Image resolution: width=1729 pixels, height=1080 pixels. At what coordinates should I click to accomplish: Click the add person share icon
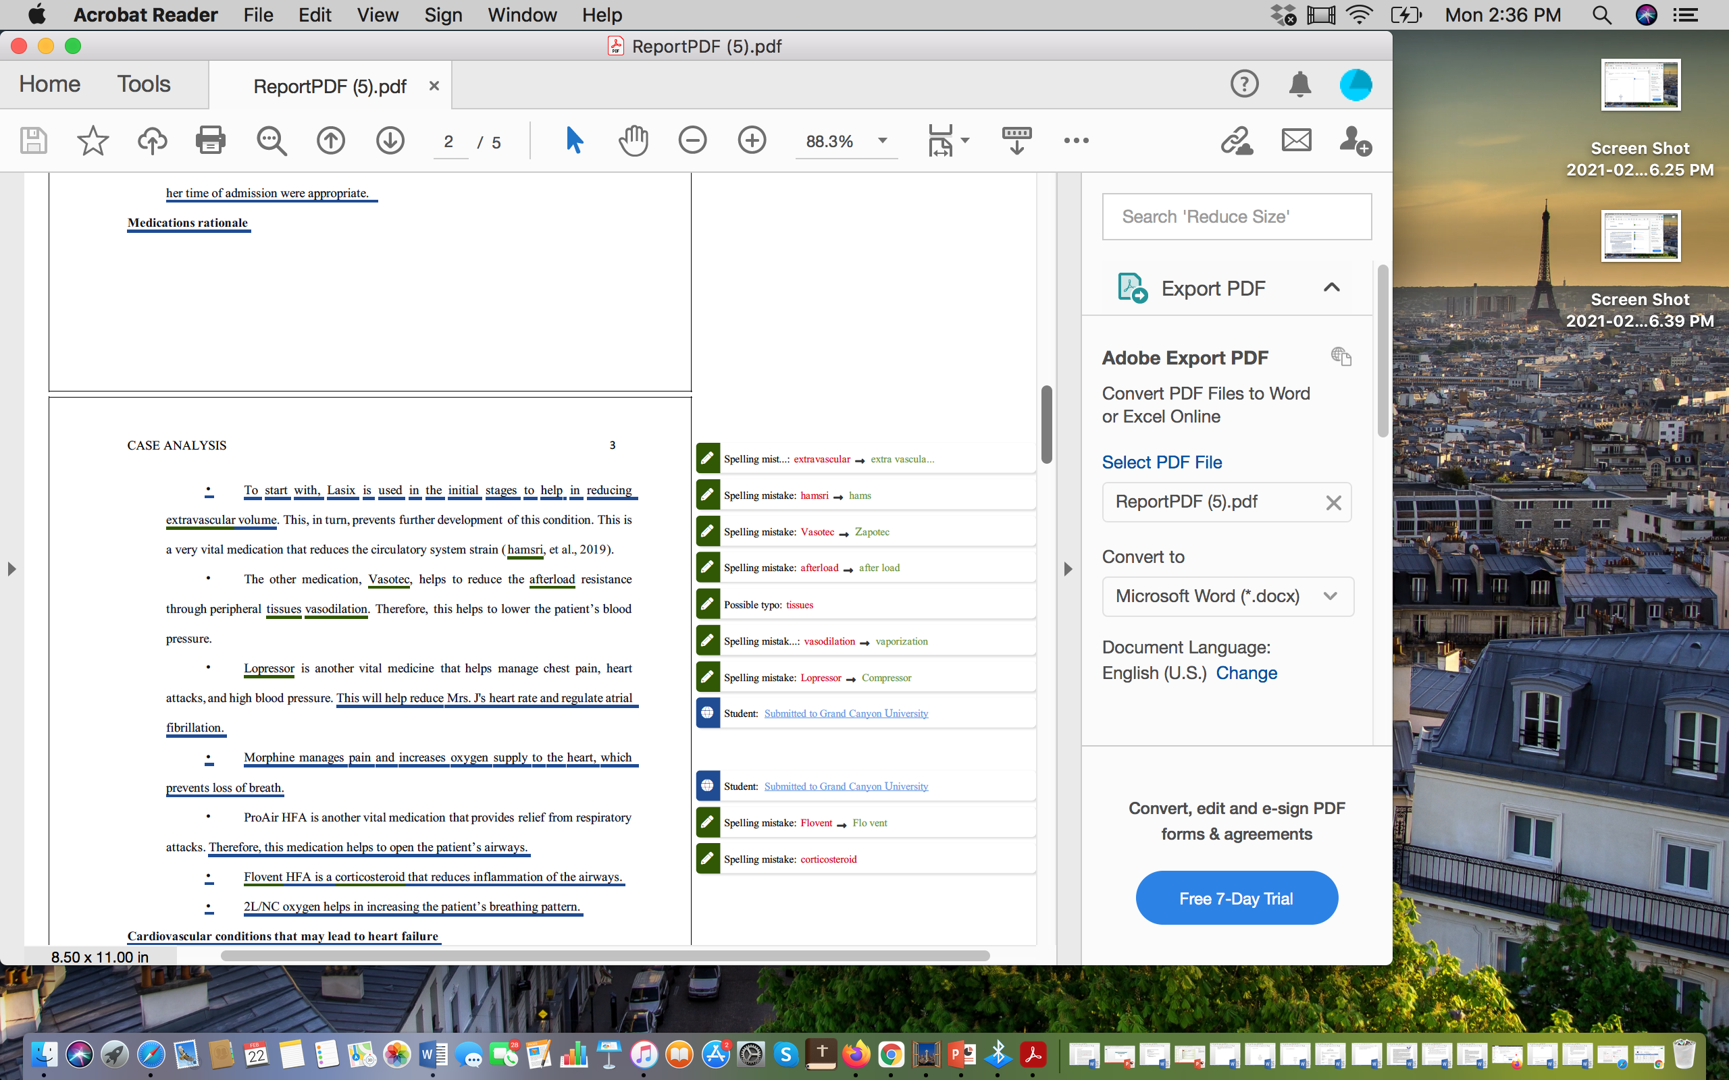[1355, 140]
